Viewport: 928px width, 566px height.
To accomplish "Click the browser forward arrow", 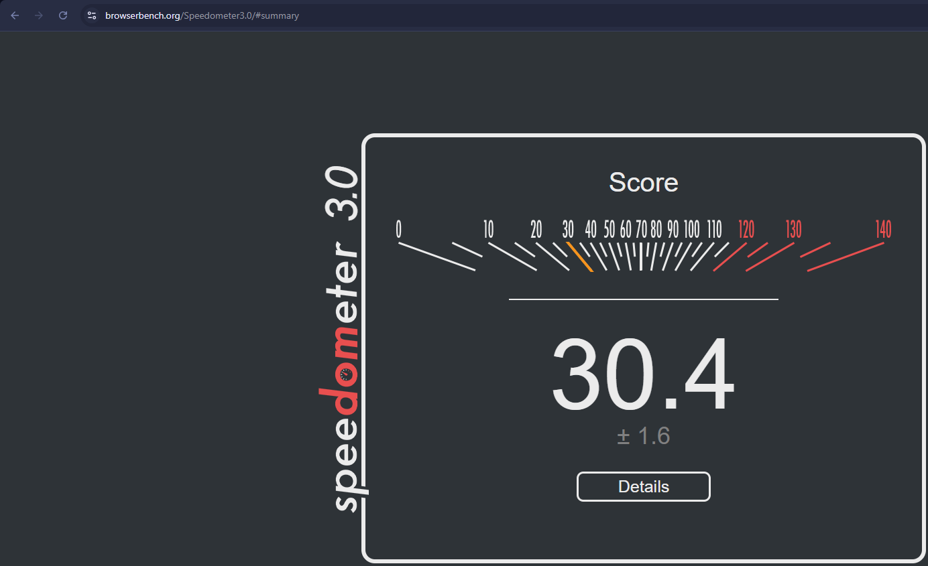I will [x=39, y=15].
